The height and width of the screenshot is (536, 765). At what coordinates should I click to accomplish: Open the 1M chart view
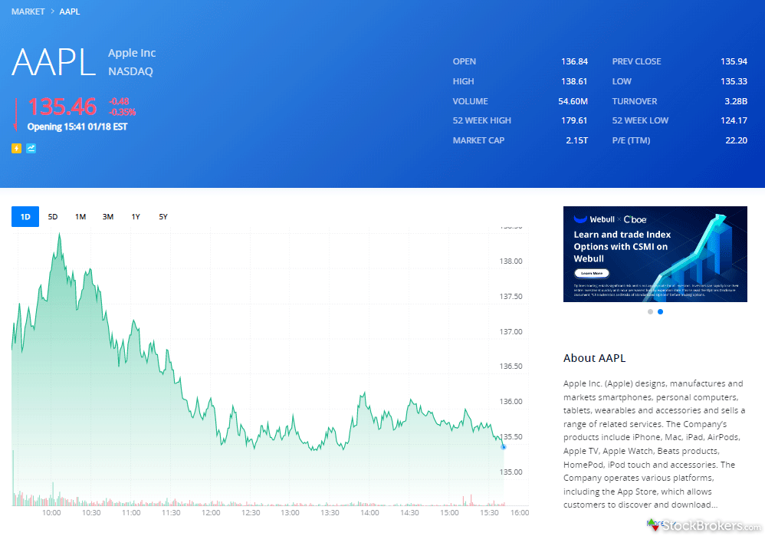point(80,216)
